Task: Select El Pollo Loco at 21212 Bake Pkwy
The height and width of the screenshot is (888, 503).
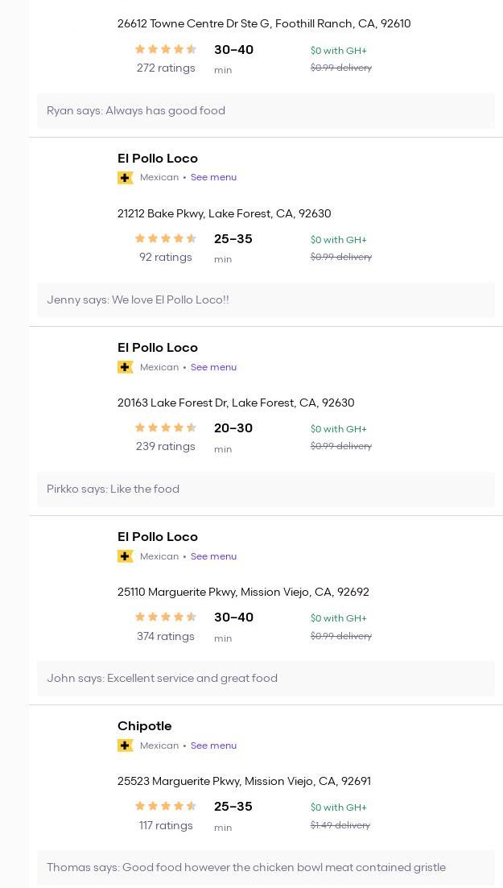Action: [158, 159]
